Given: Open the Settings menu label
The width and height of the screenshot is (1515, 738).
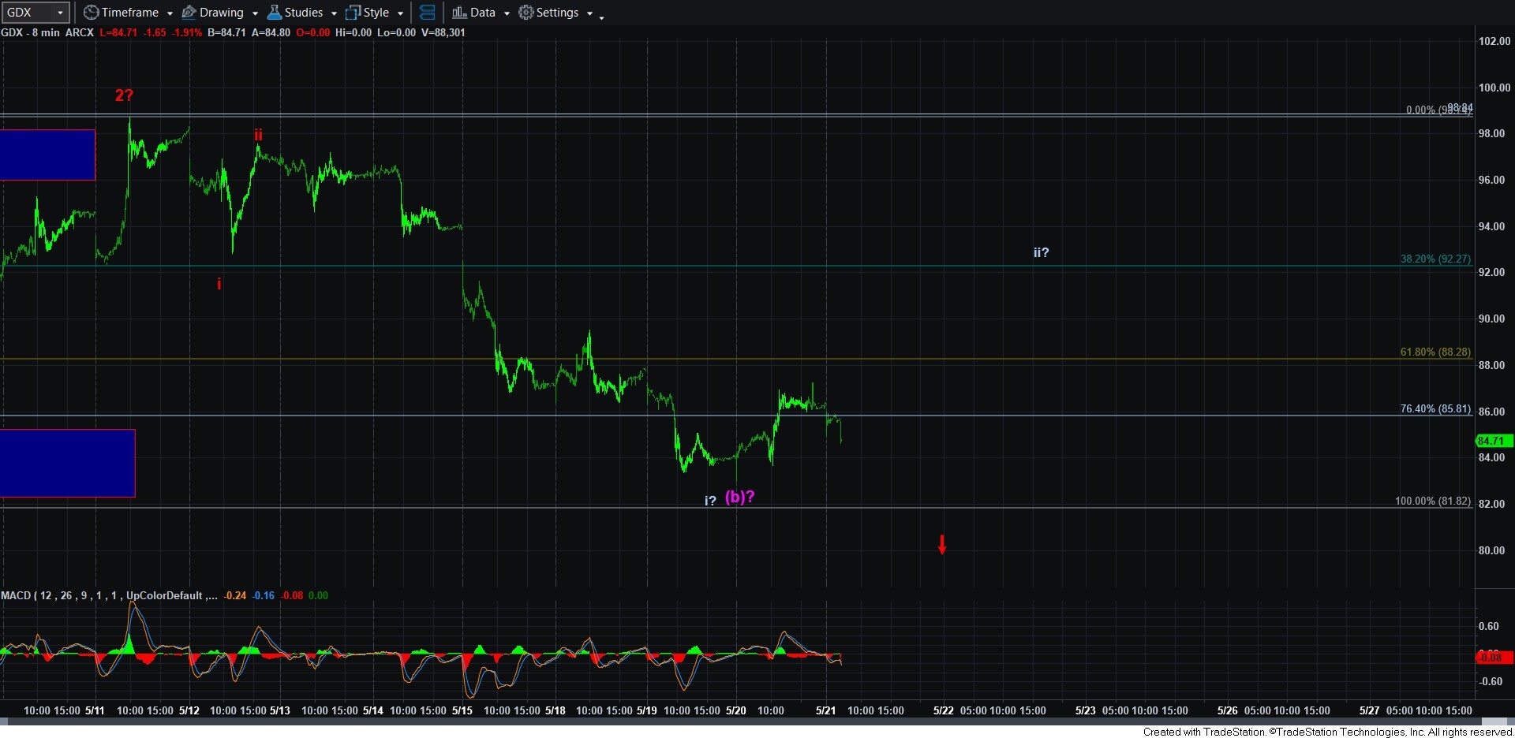Looking at the screenshot, I should pos(557,13).
